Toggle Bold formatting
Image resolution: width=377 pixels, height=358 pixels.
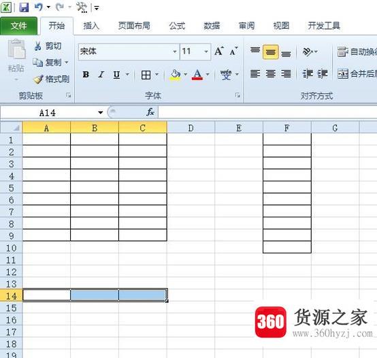click(x=86, y=75)
